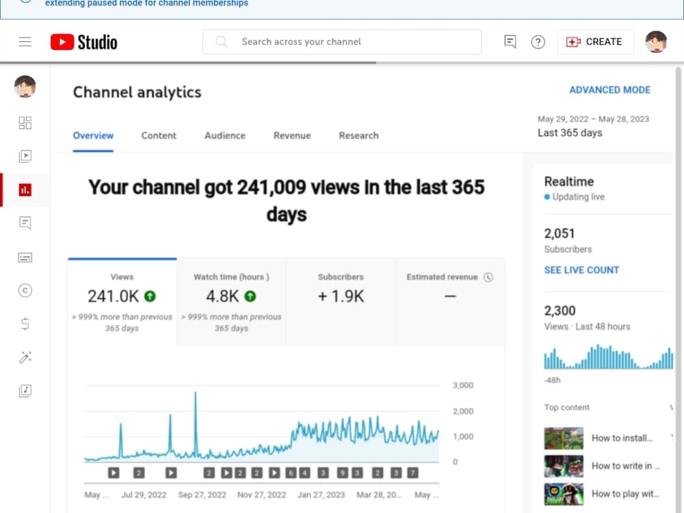Open the Content section in the sidebar
Image resolution: width=684 pixels, height=513 pixels.
(x=25, y=156)
